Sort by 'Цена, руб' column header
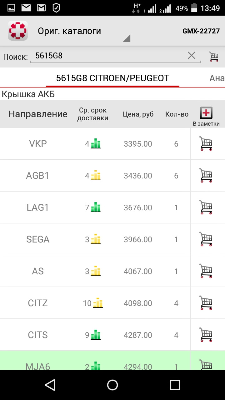Image resolution: width=225 pixels, height=400 pixels. point(139,114)
